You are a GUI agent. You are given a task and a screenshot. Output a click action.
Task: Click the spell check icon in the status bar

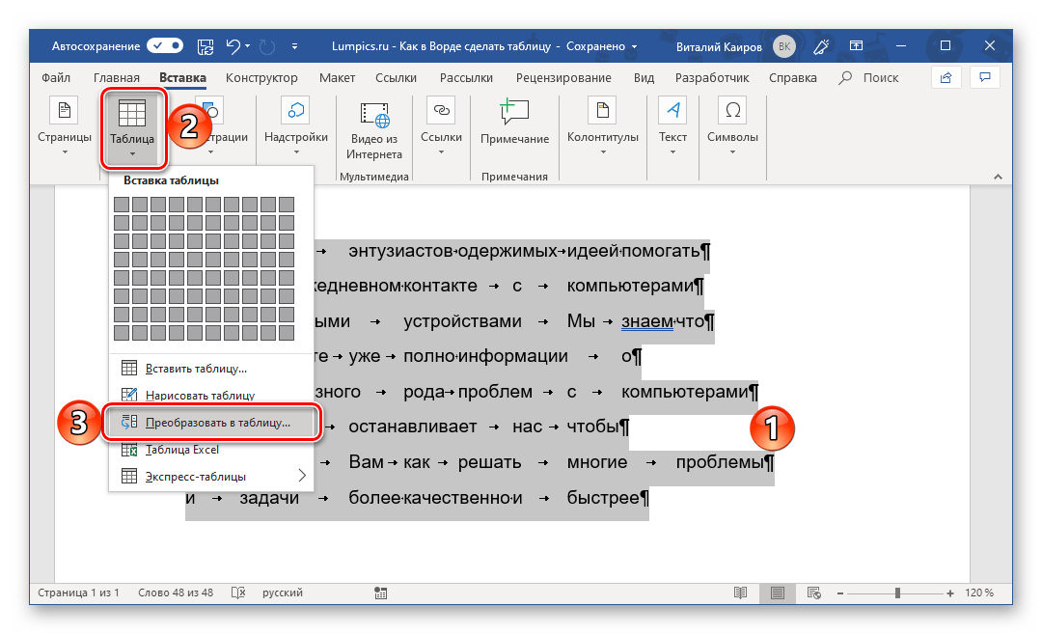click(238, 593)
